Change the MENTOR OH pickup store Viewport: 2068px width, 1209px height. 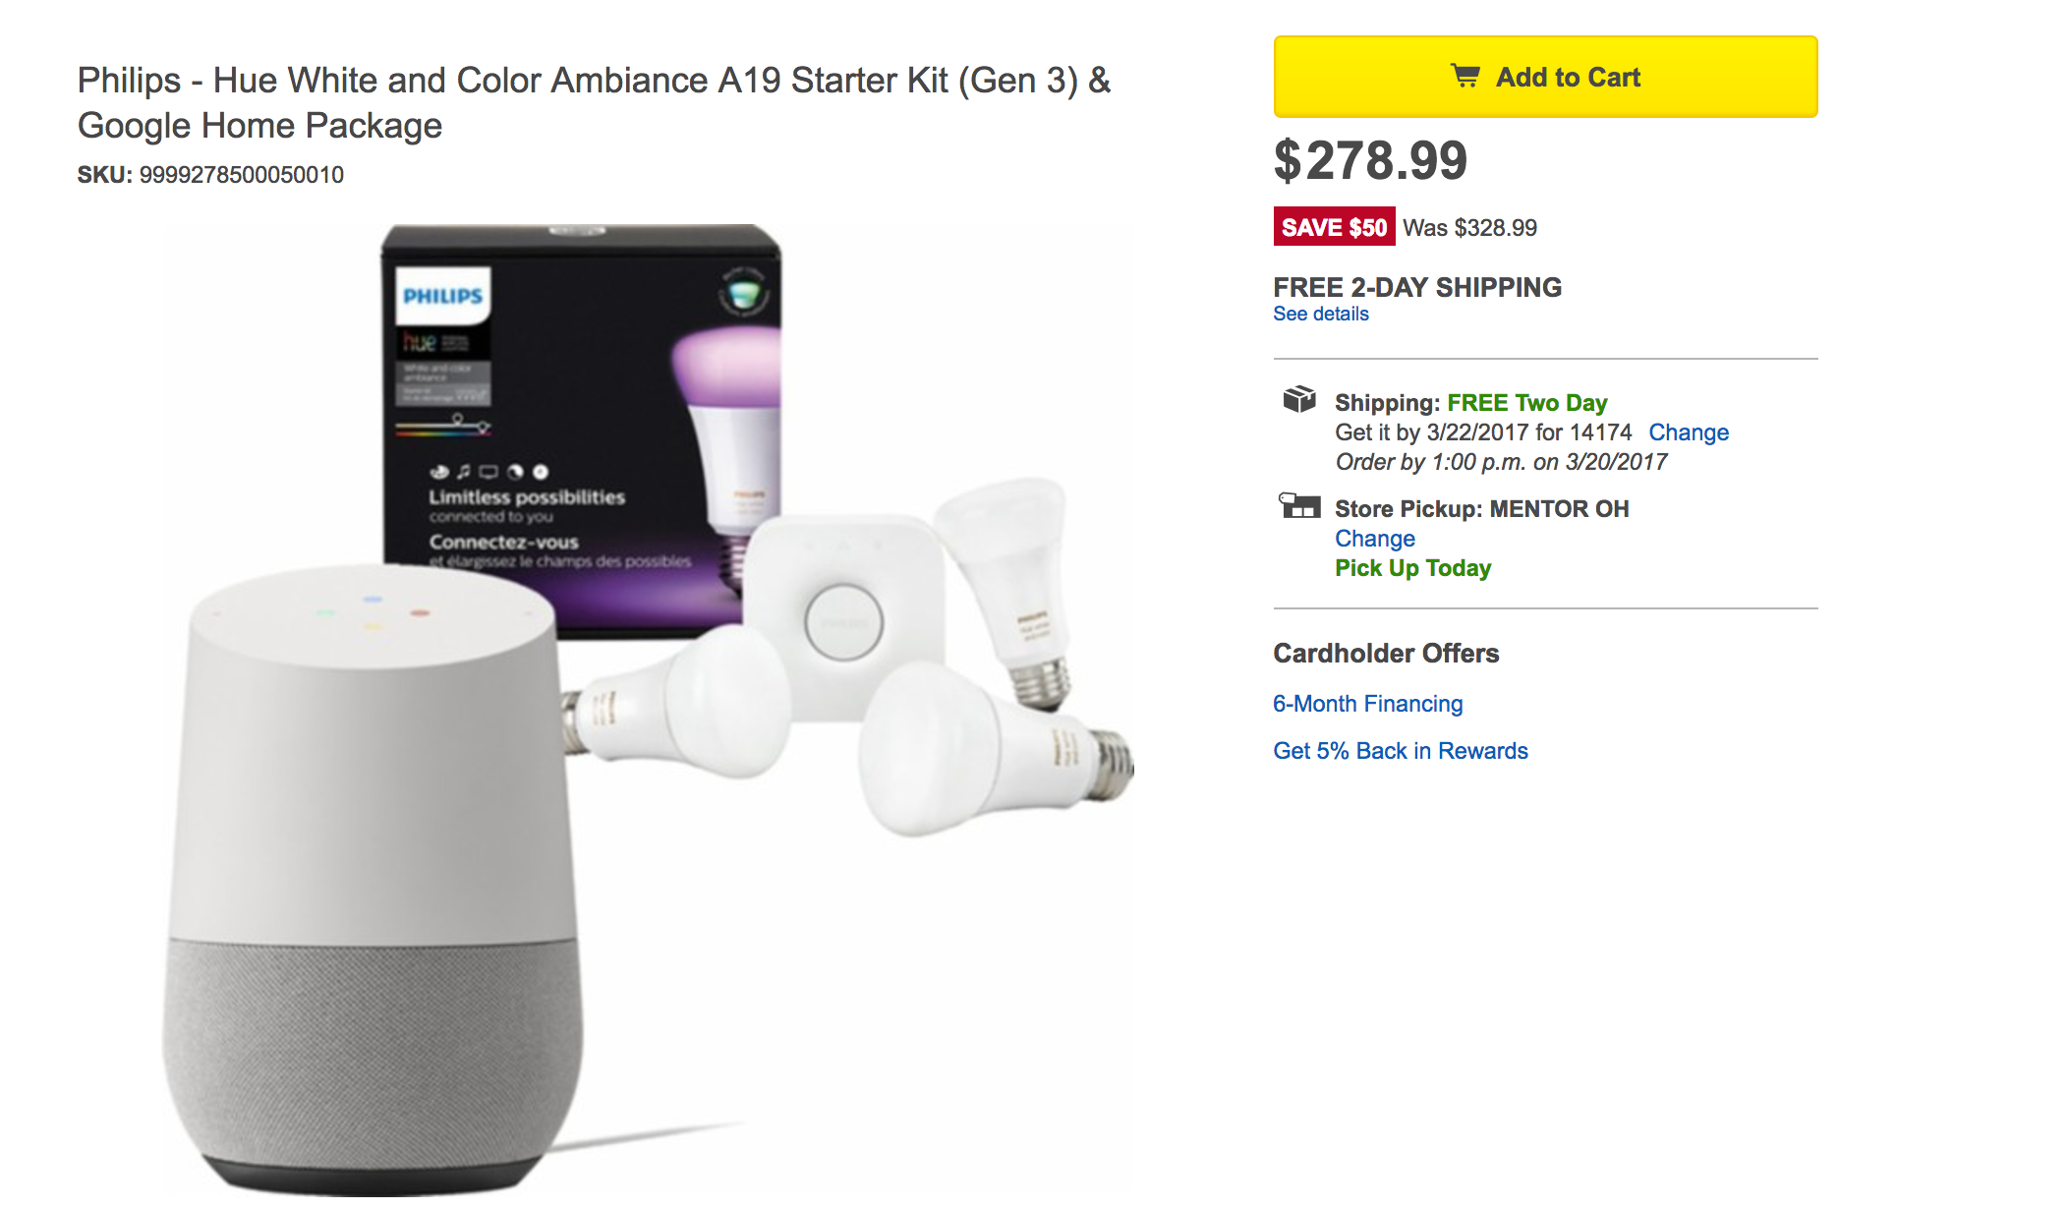point(1375,539)
